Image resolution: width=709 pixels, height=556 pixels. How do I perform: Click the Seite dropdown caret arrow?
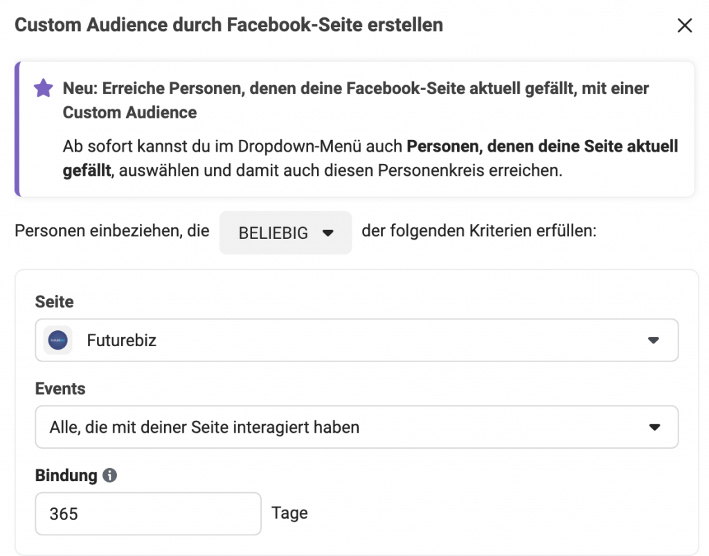point(654,341)
